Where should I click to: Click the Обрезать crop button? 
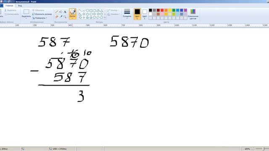(38, 10)
